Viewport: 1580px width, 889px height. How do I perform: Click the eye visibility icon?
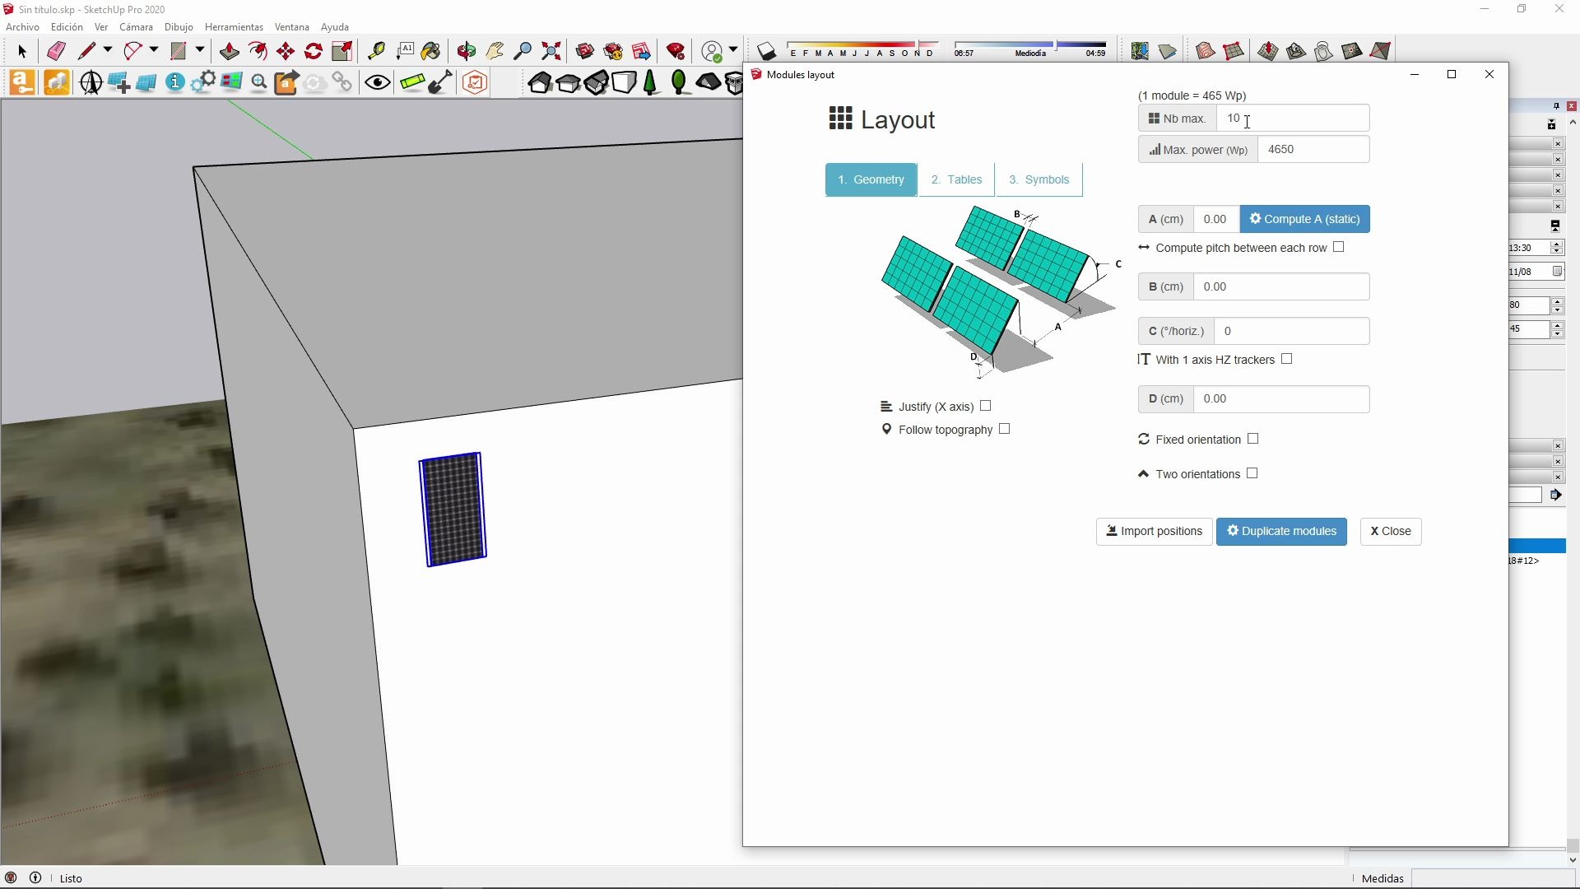[x=378, y=82]
